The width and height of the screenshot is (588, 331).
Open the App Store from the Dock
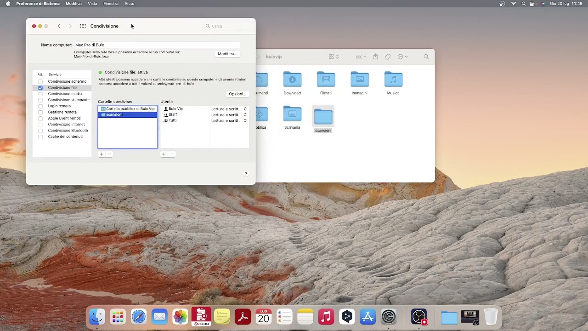pos(368,317)
